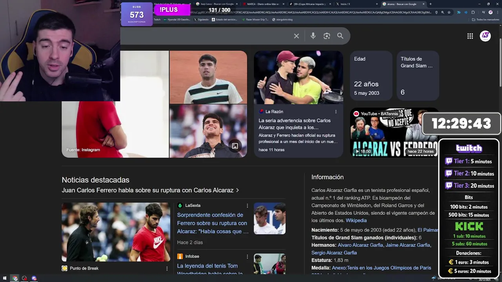The image size is (502, 282).
Task: Click the LaSexta source logo
Action: tap(180, 206)
